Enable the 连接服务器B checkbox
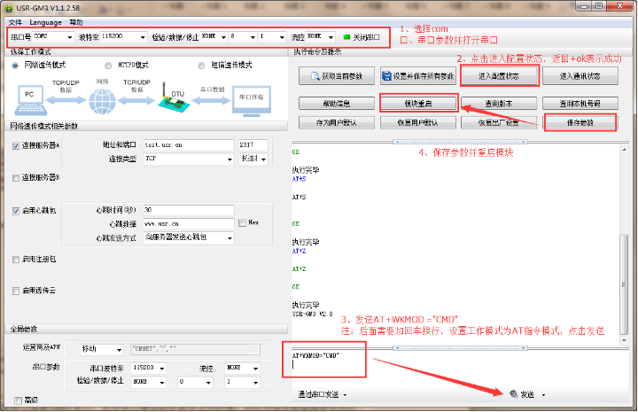 click(16, 177)
